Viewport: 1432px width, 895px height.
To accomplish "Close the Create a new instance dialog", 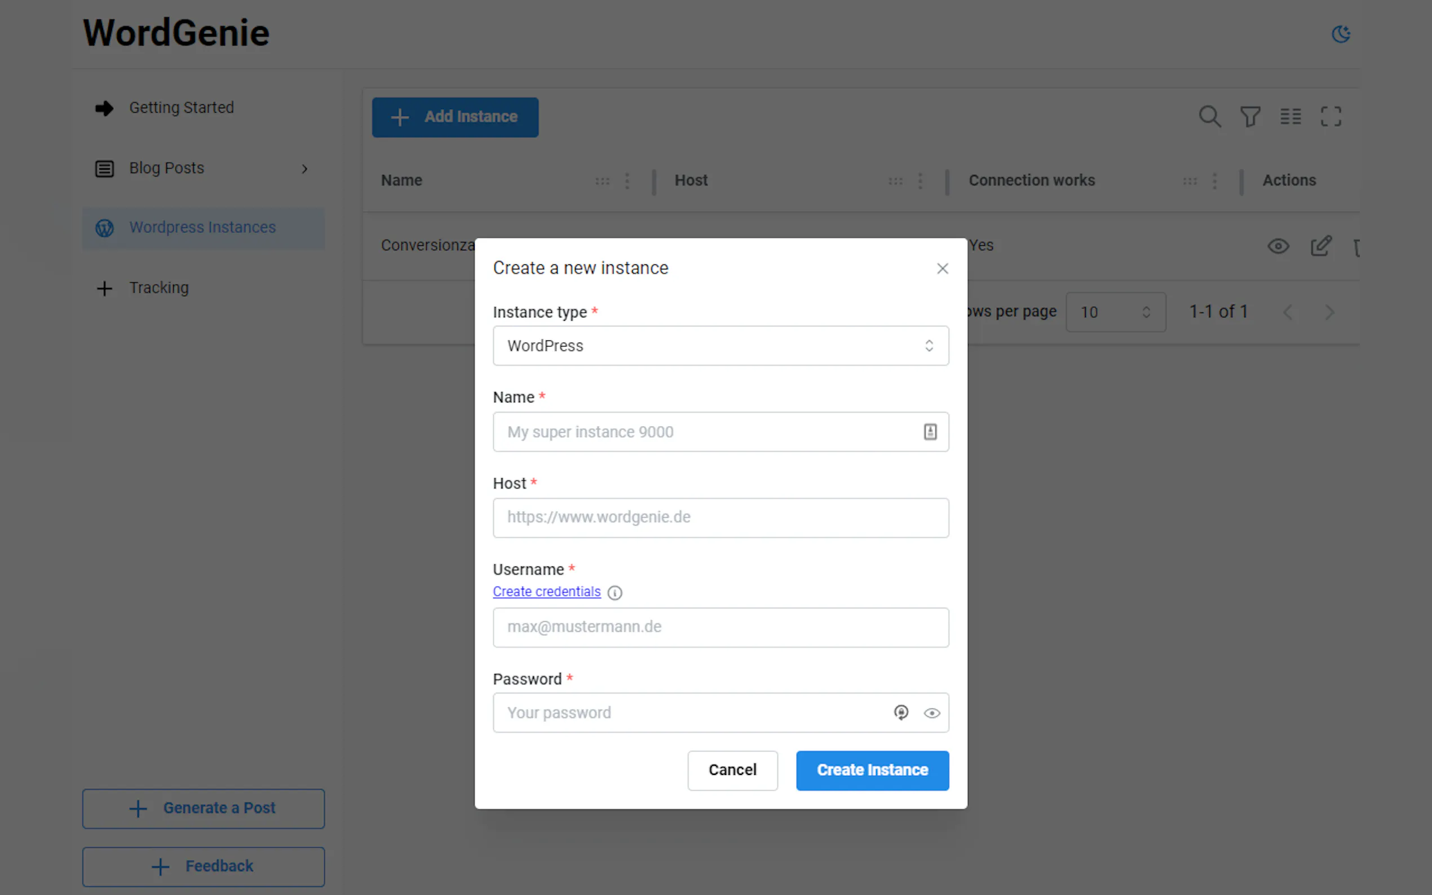I will 942,269.
